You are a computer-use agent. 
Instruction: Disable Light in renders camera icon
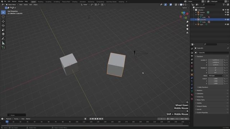[228, 24]
